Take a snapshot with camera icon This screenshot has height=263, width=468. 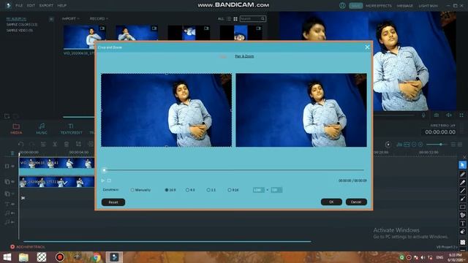437,115
